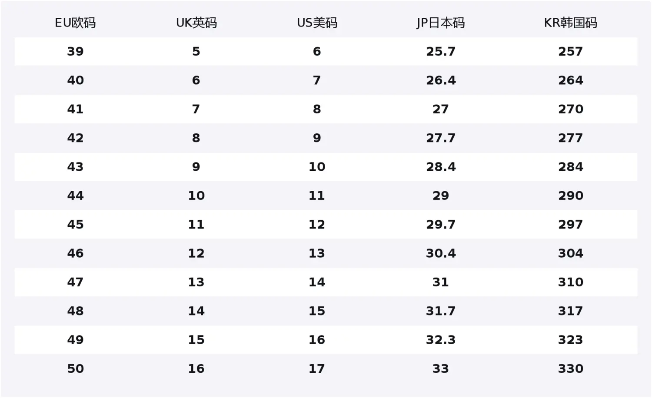Screen dimensions: 652x398
Task: Click JP size 32.3 value
Action: (440, 340)
